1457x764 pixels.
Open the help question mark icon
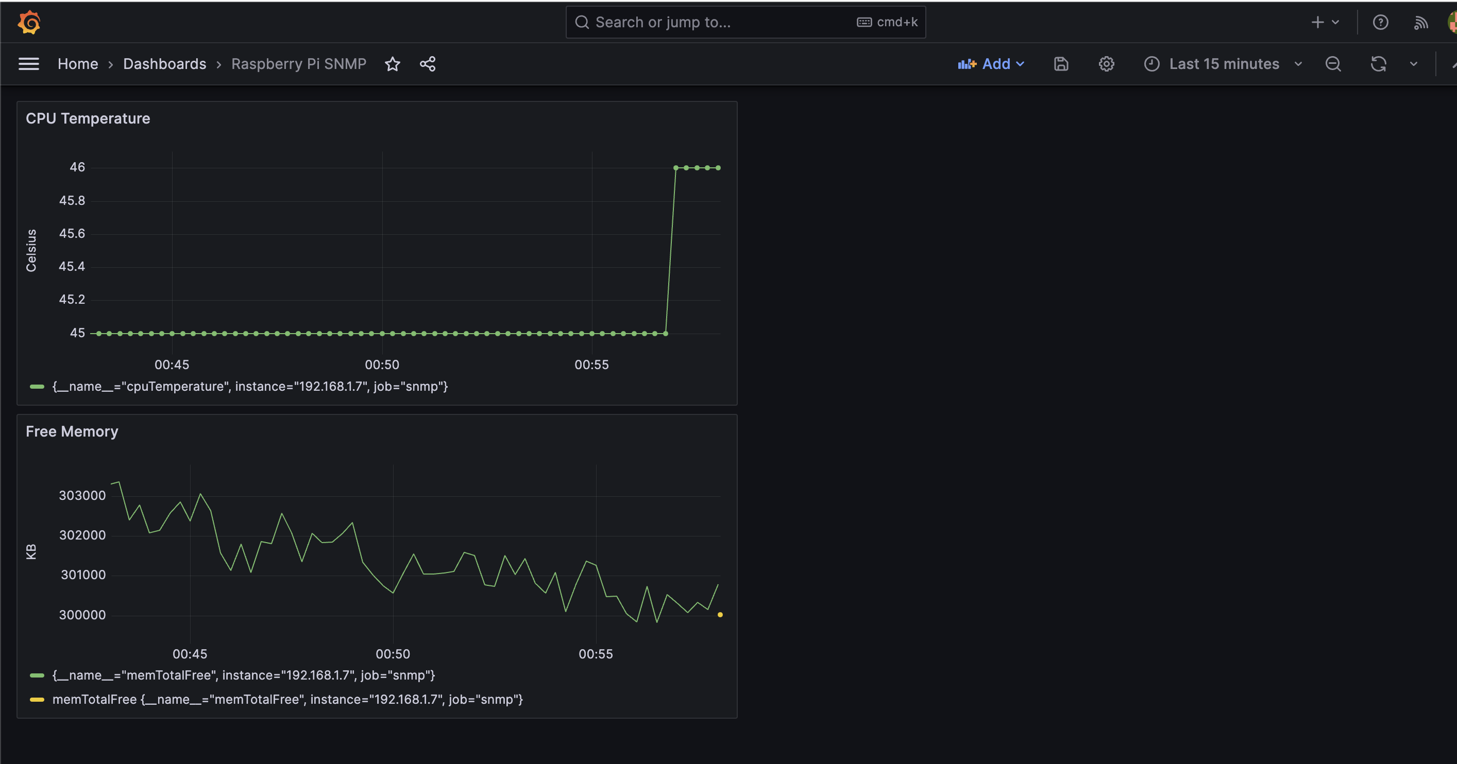pyautogui.click(x=1381, y=23)
